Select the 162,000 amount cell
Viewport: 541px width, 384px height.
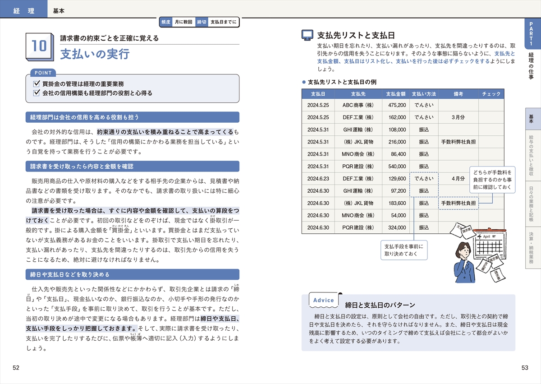click(395, 117)
